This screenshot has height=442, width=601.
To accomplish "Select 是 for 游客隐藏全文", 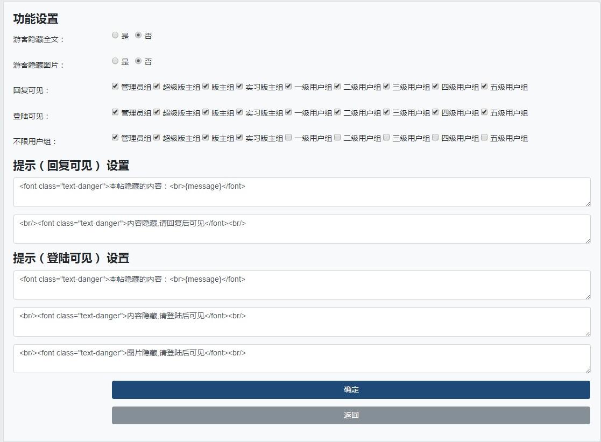I will 115,35.
